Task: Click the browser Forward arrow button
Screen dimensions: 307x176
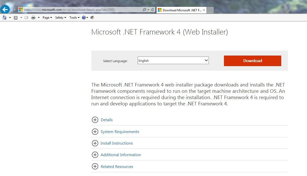Action: (x=14, y=10)
